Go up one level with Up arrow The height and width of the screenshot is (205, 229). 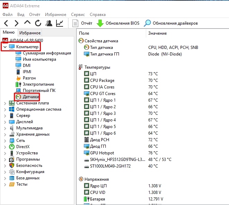coord(27,23)
